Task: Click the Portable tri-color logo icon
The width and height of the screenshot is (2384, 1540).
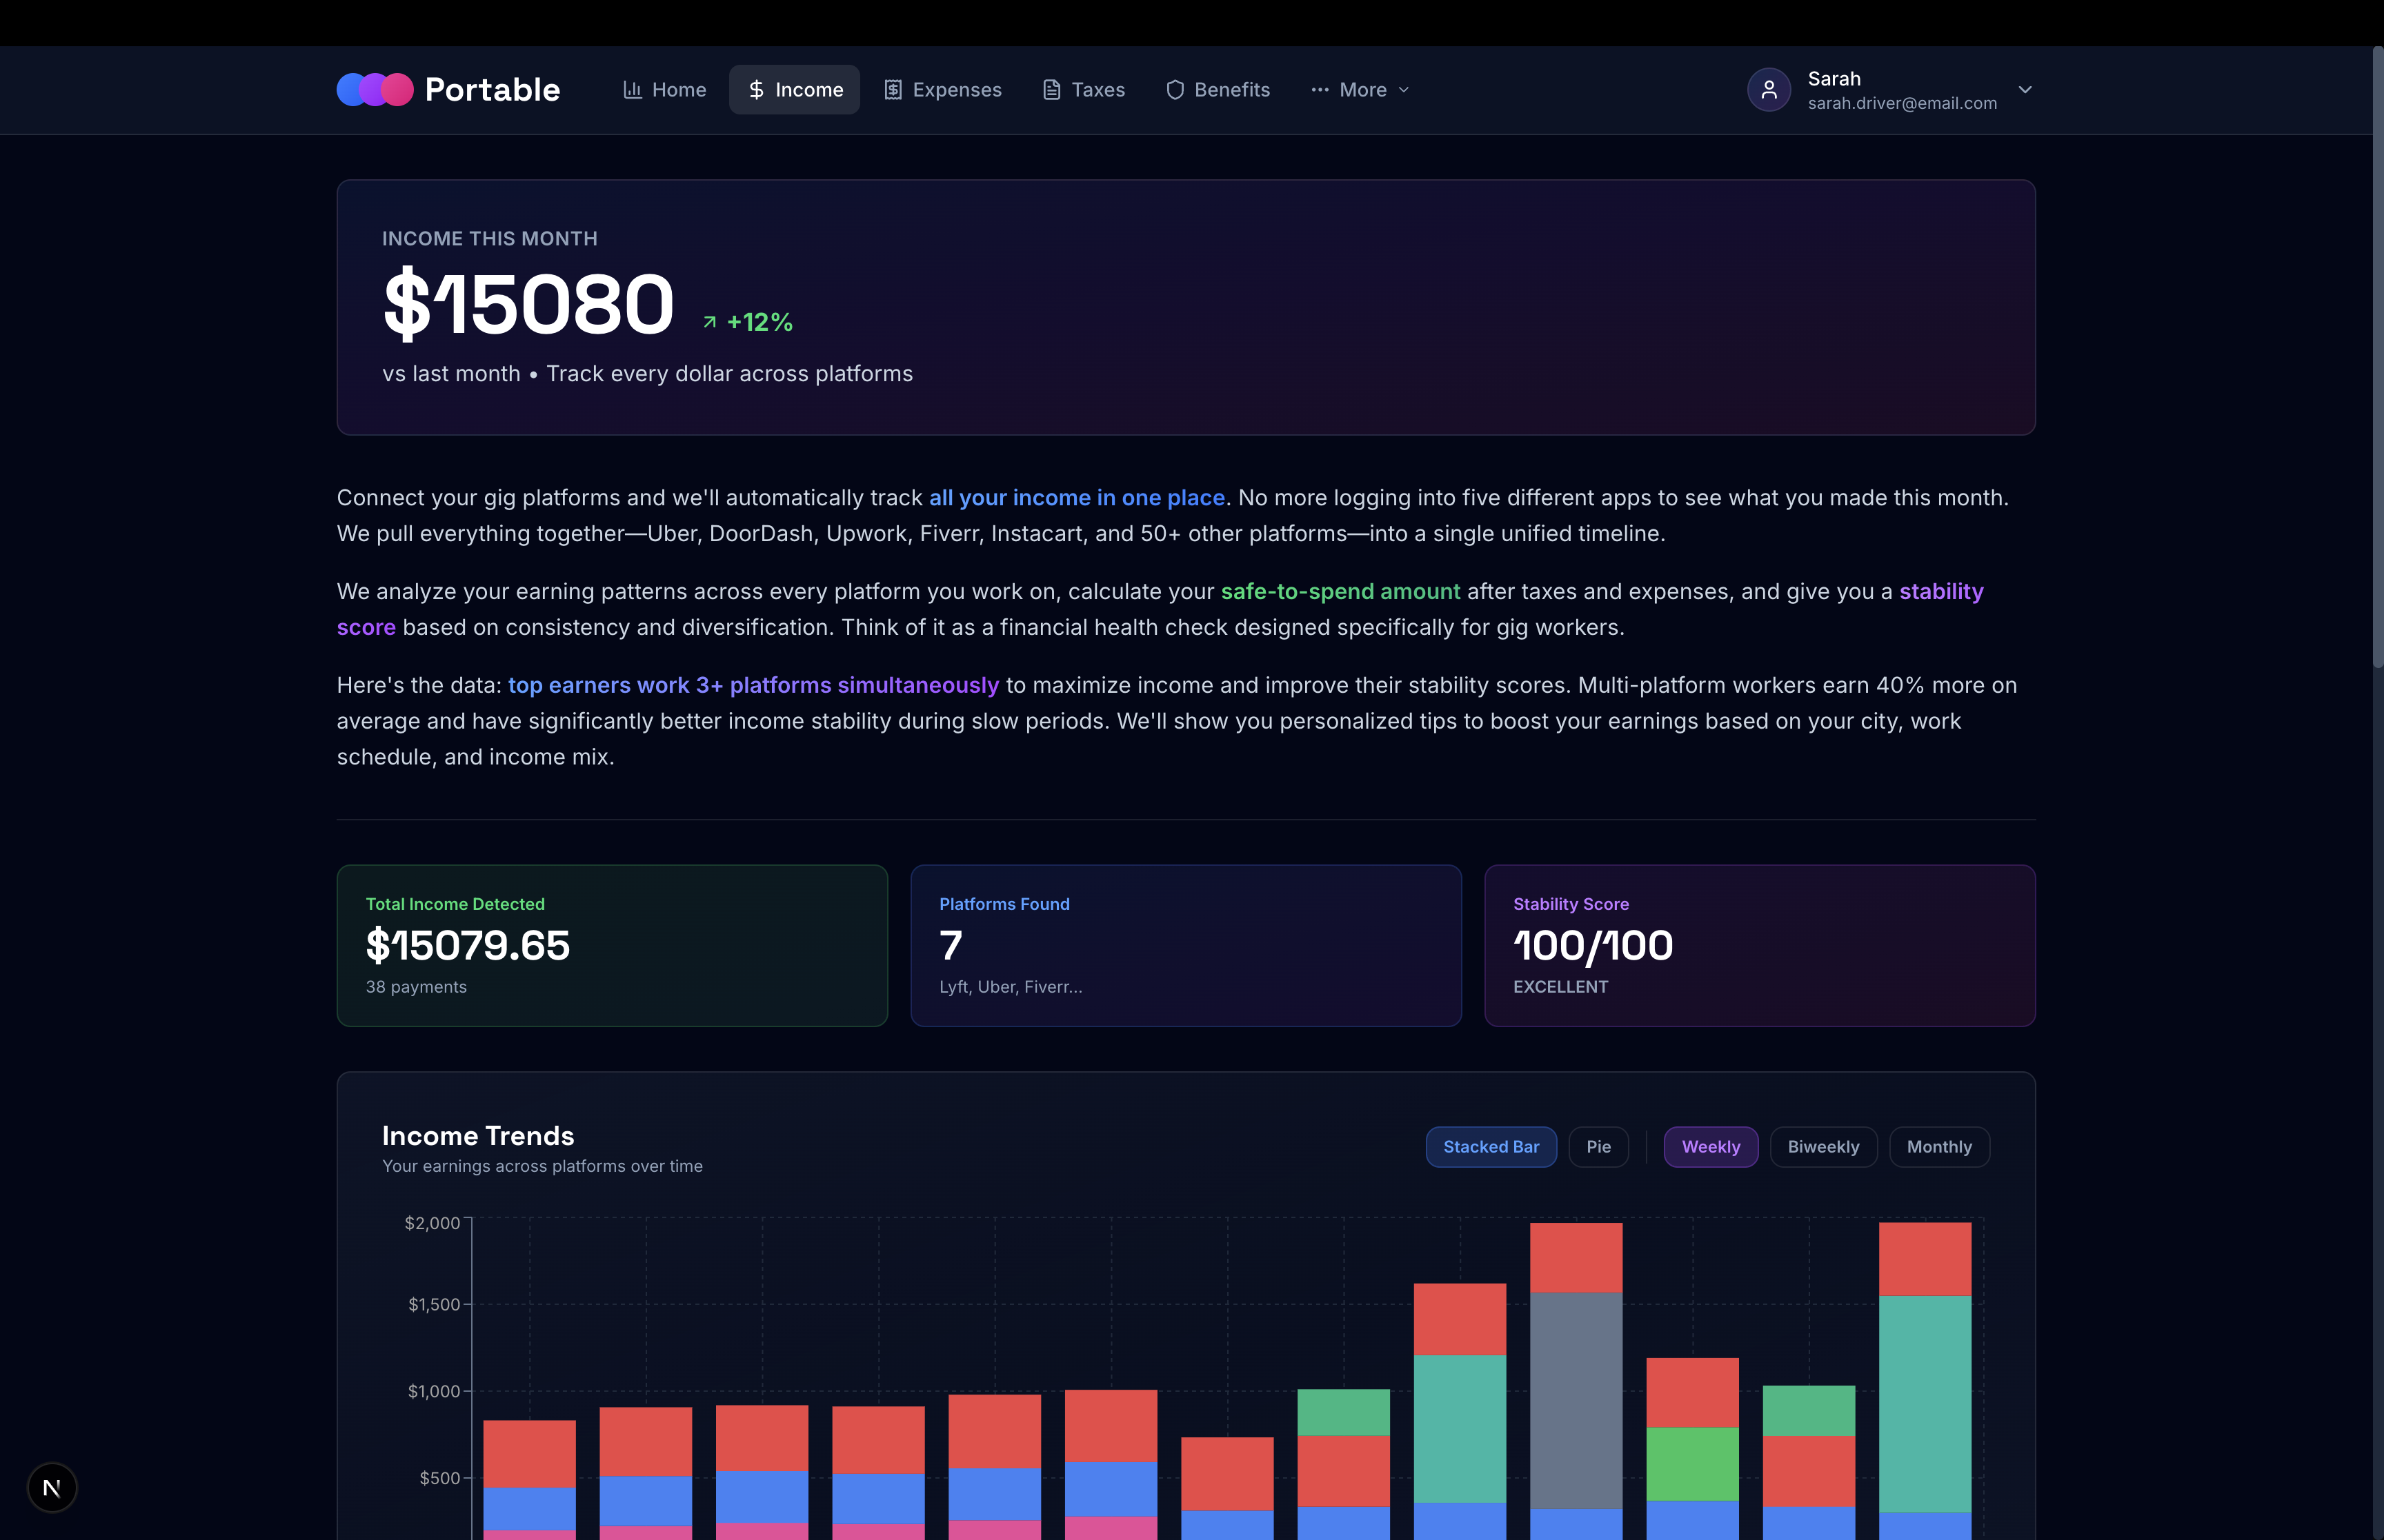Action: (374, 90)
